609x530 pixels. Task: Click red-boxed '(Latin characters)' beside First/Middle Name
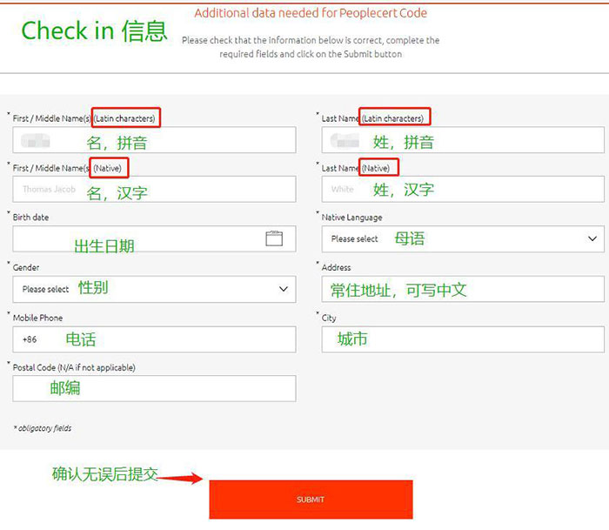coord(126,118)
